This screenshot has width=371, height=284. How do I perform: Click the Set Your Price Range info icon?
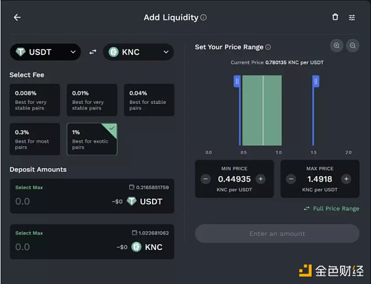coord(268,47)
